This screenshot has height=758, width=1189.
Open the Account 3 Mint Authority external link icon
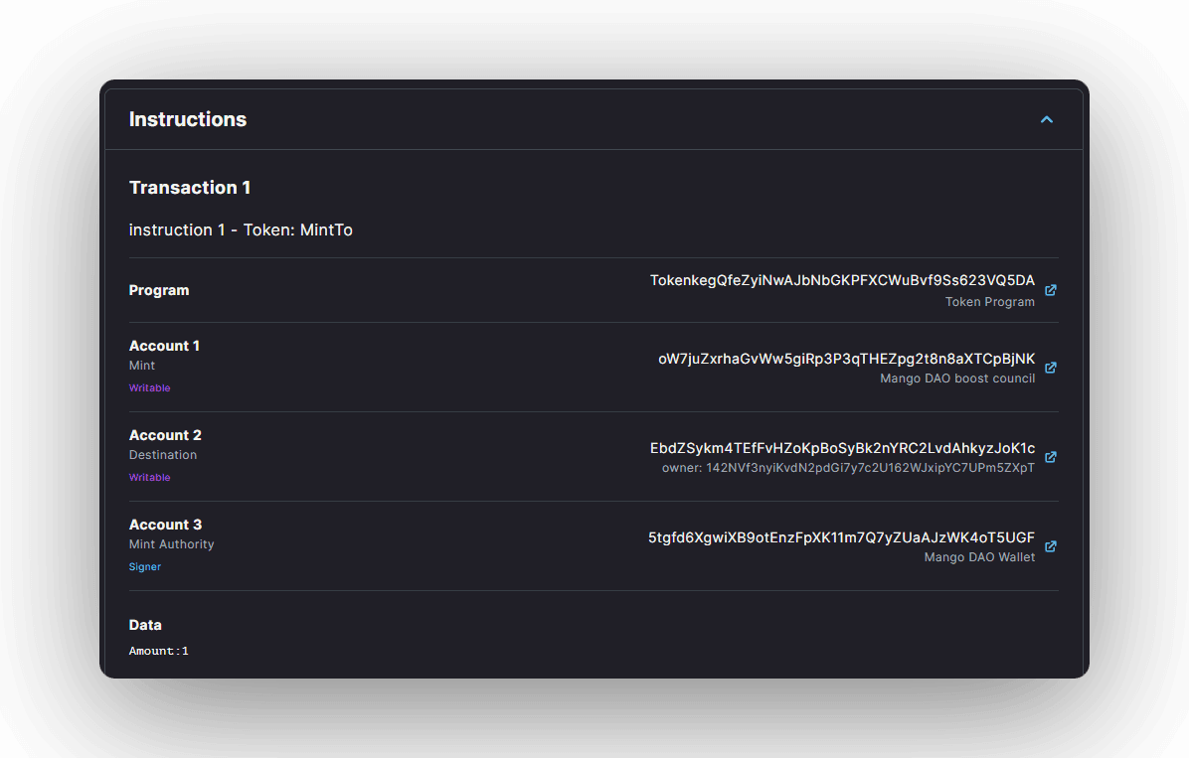point(1051,546)
